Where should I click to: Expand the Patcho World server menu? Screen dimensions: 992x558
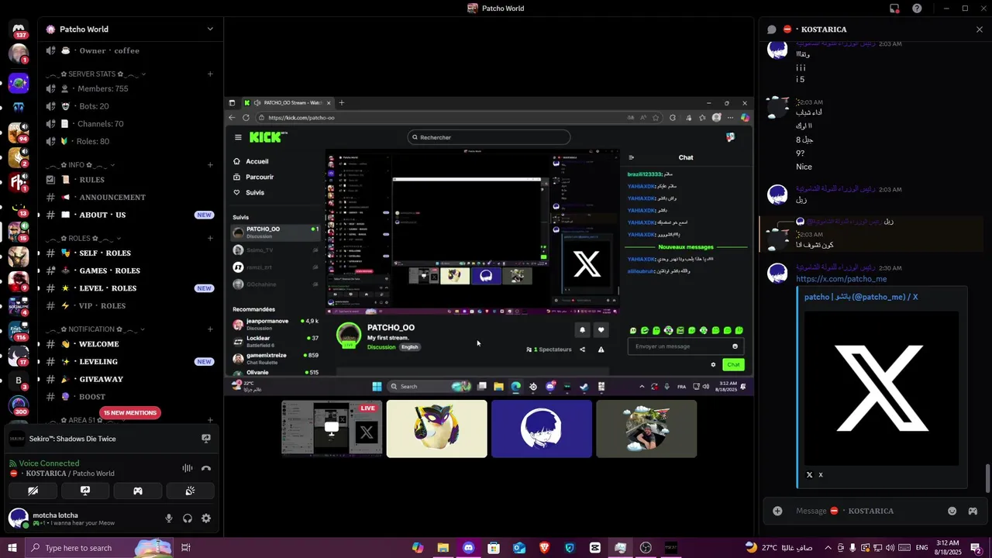pyautogui.click(x=210, y=29)
